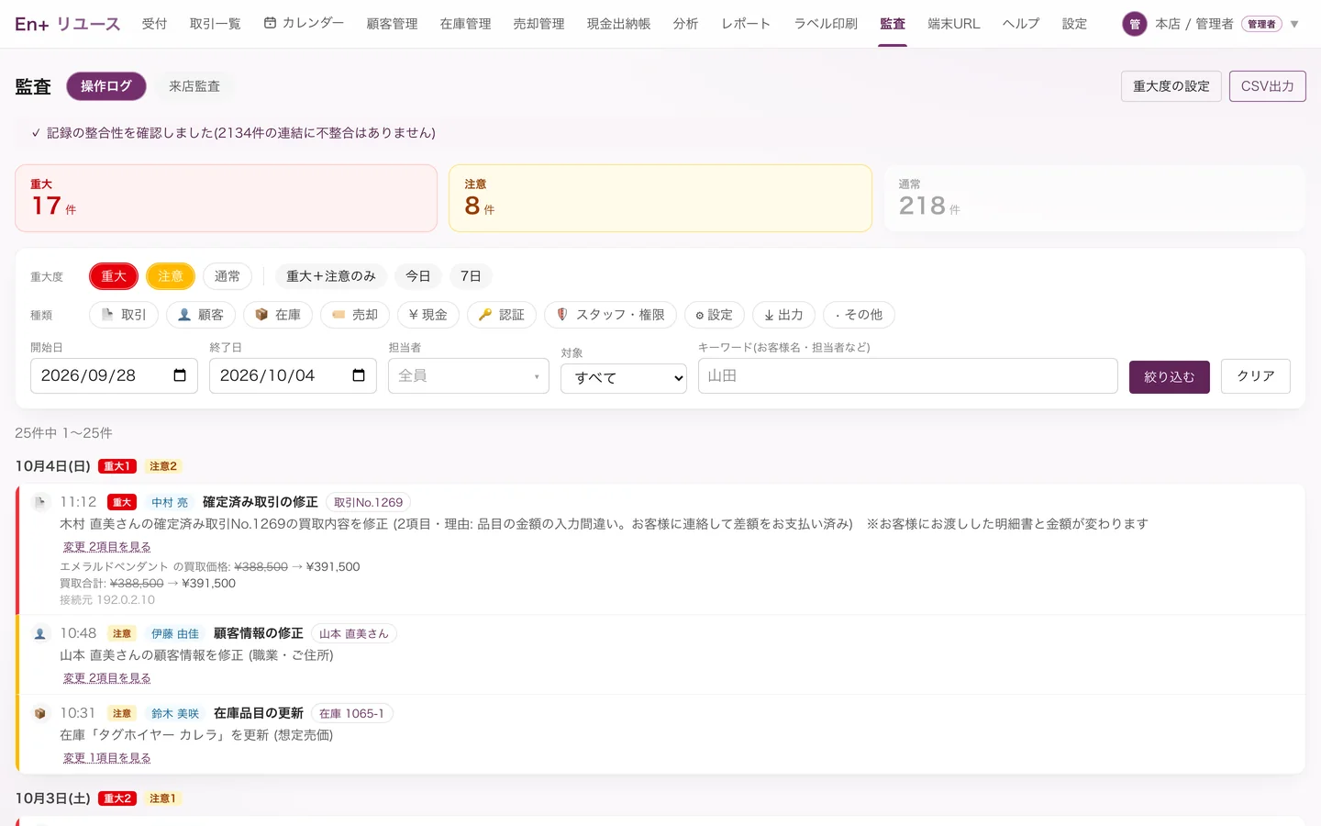Viewport: 1321px width, 826px height.
Task: Click the document icon on the 11:12 log entry
Action: pyautogui.click(x=39, y=502)
